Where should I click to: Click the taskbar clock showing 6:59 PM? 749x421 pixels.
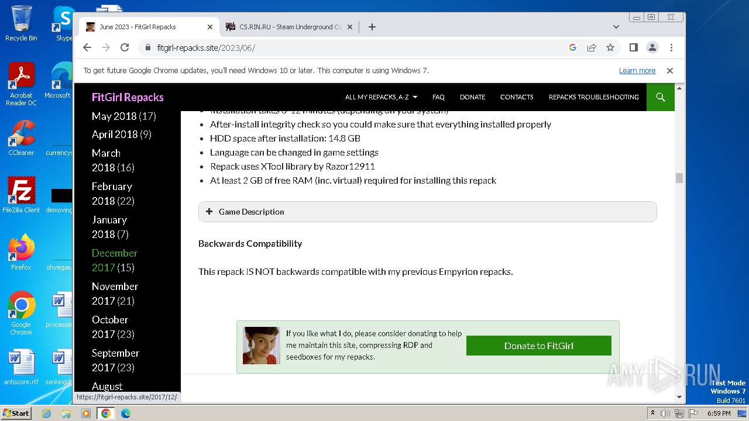pos(719,413)
